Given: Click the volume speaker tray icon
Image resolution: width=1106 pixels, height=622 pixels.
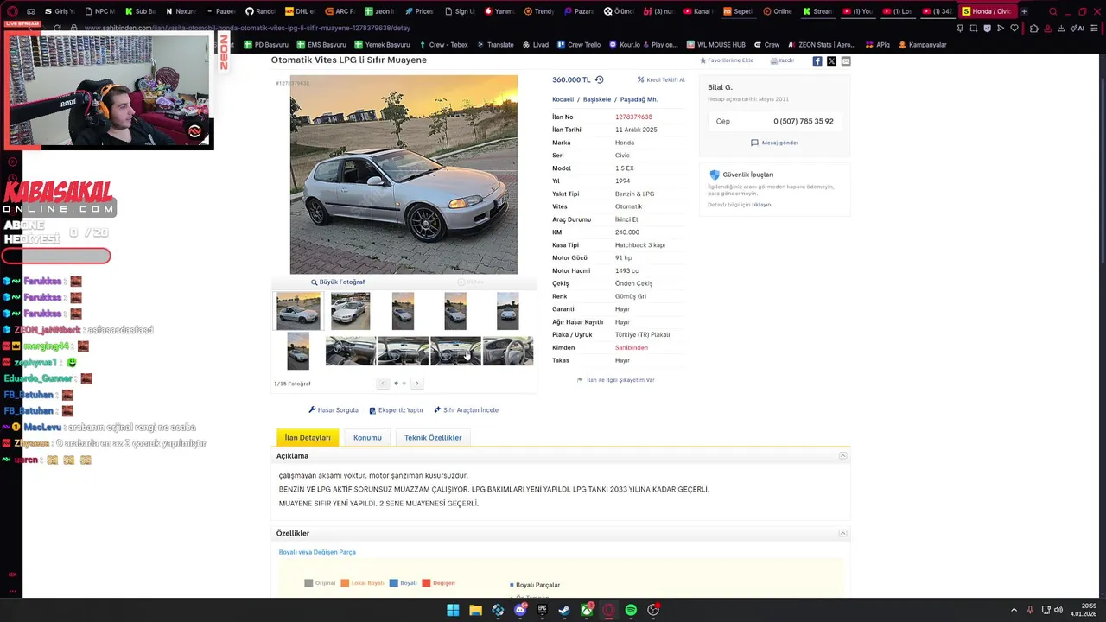Looking at the screenshot, I should (1058, 610).
